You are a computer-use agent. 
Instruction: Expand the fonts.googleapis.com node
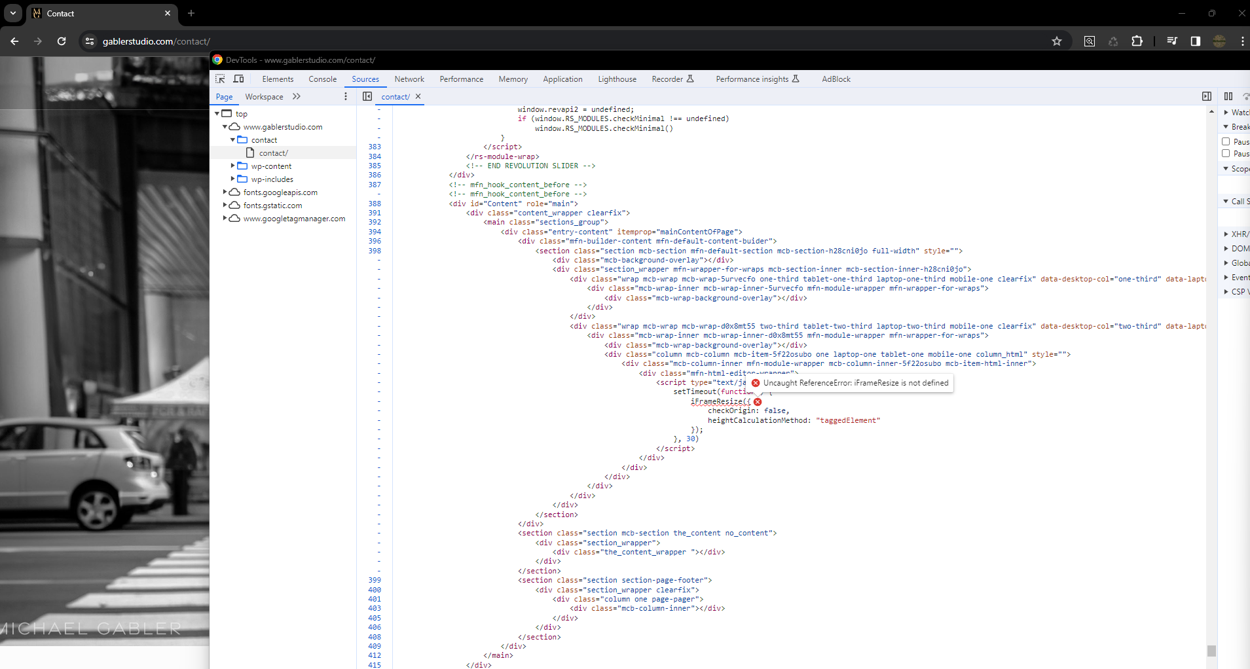pos(225,192)
